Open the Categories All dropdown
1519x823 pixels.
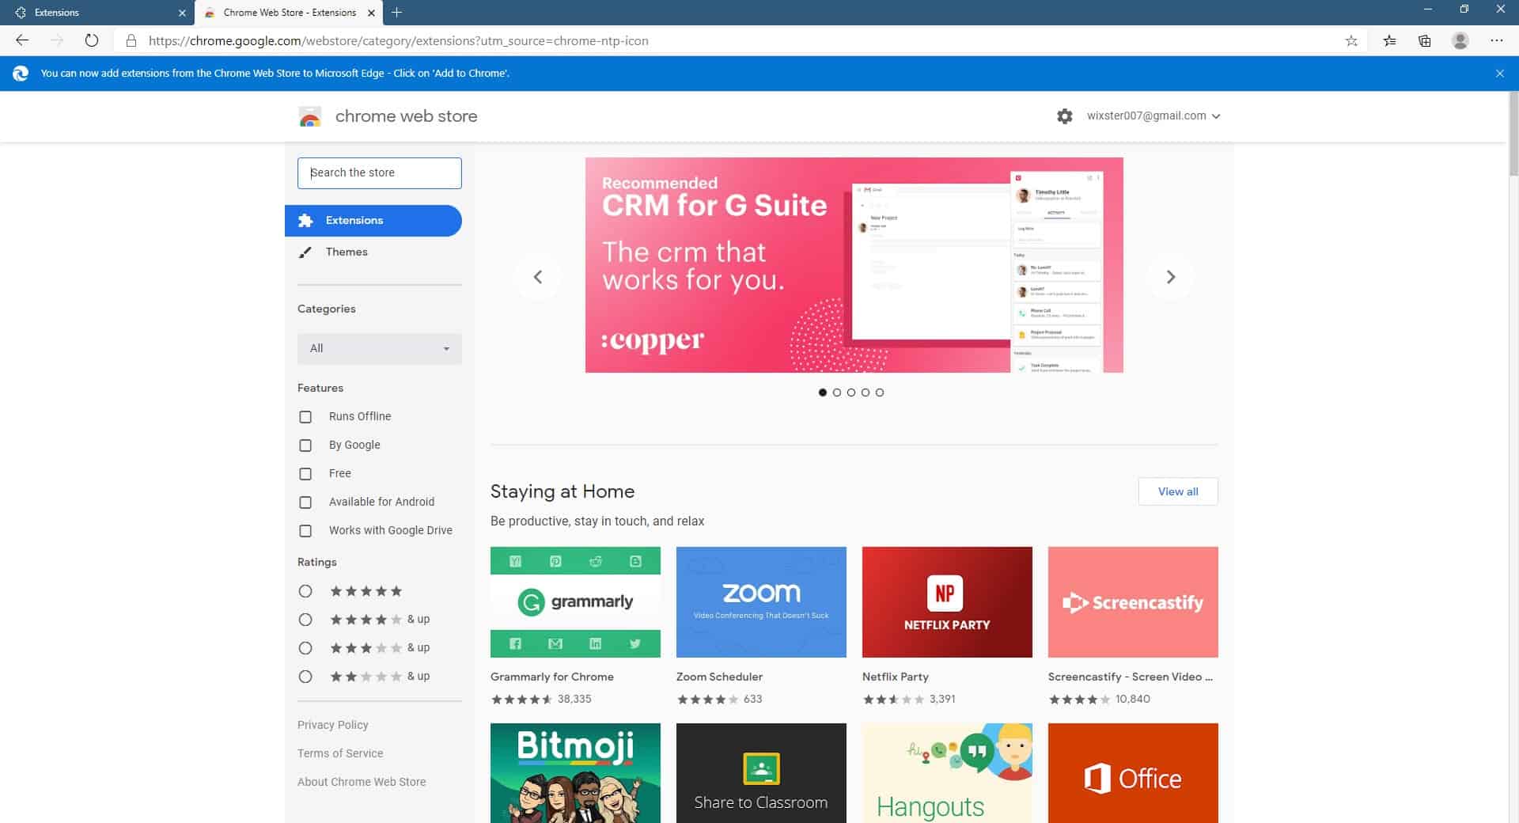[x=380, y=348]
